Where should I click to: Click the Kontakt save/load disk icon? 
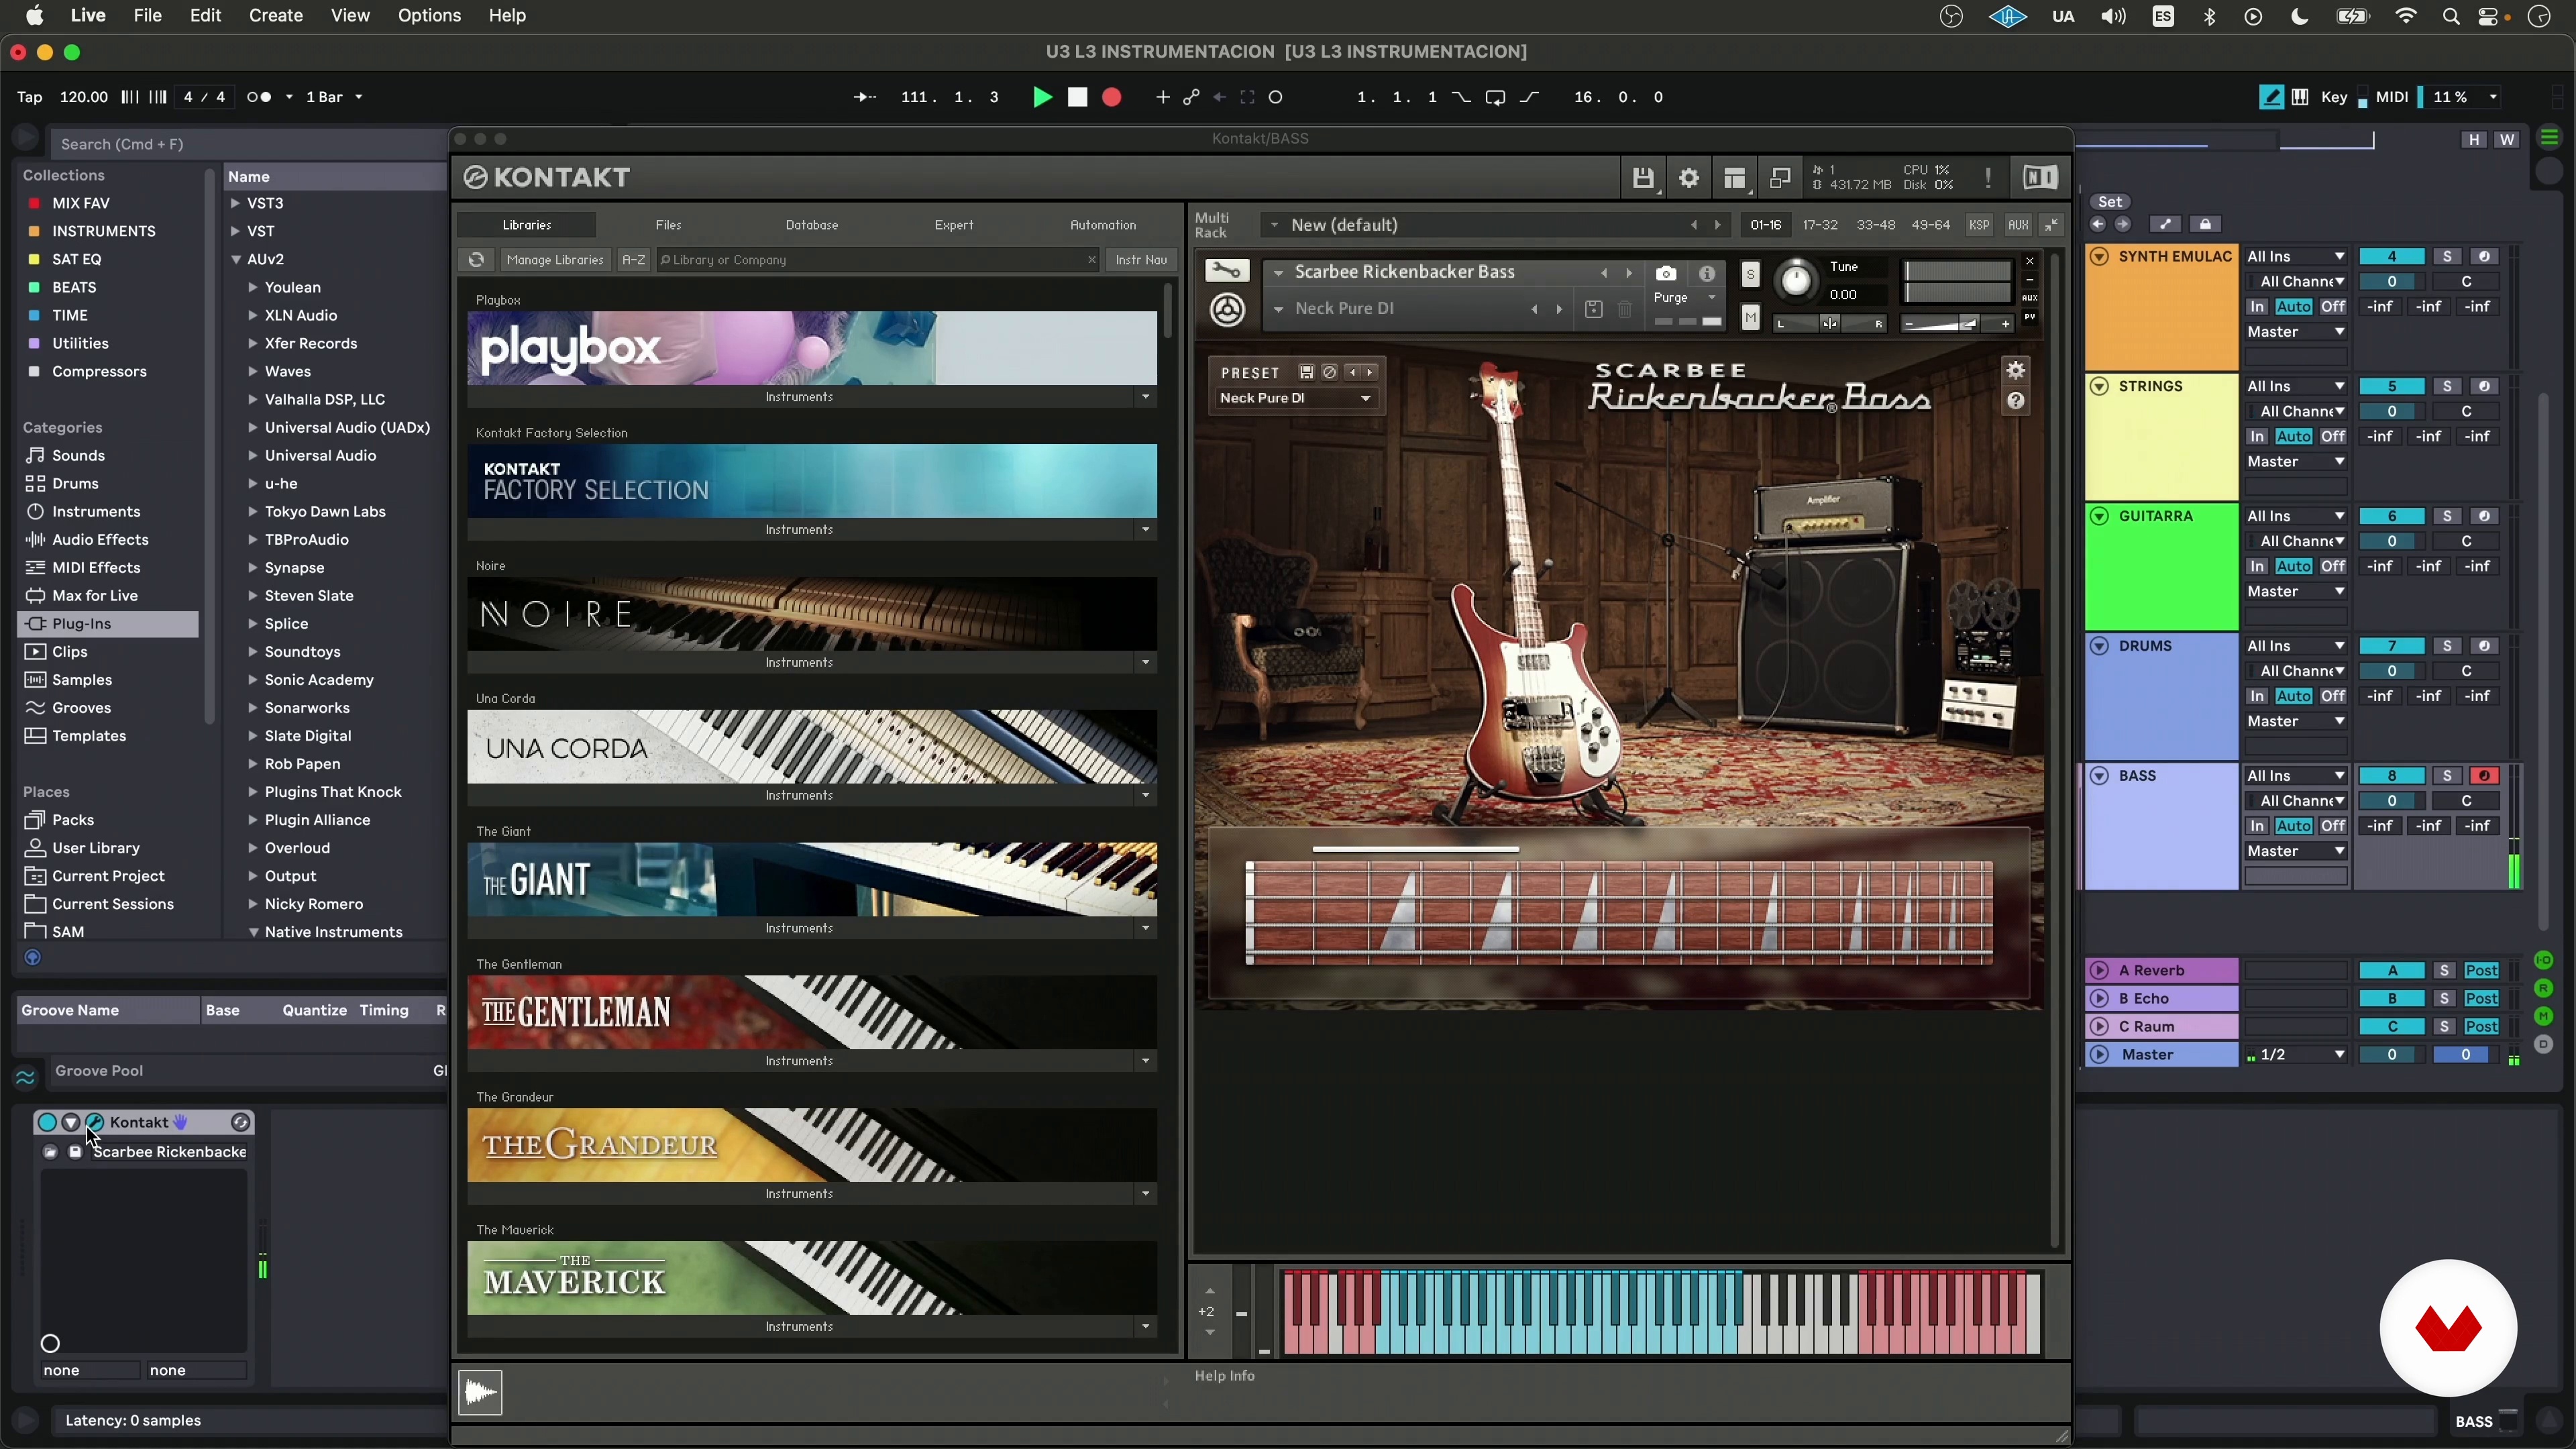(1643, 178)
